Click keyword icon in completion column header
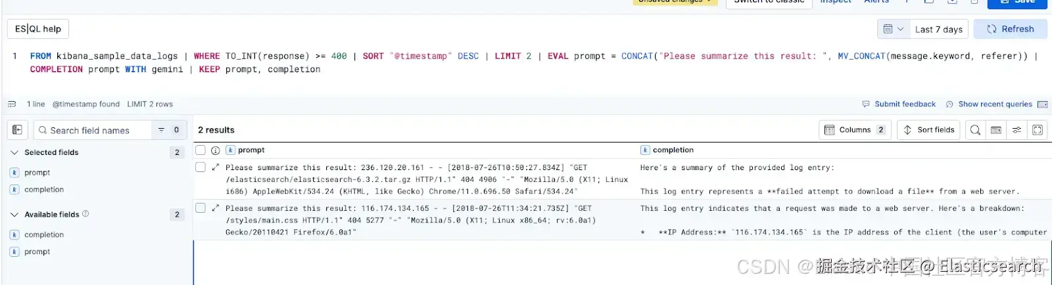The width and height of the screenshot is (1052, 285). pyautogui.click(x=645, y=150)
